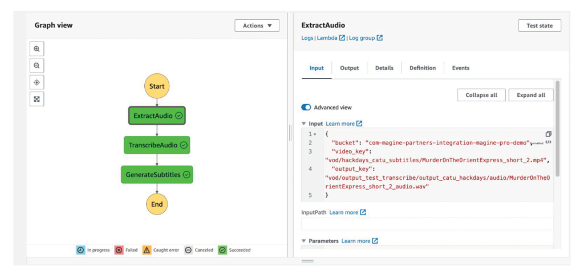Collapse the Input section triangle
The width and height of the screenshot is (584, 276).
tap(304, 123)
